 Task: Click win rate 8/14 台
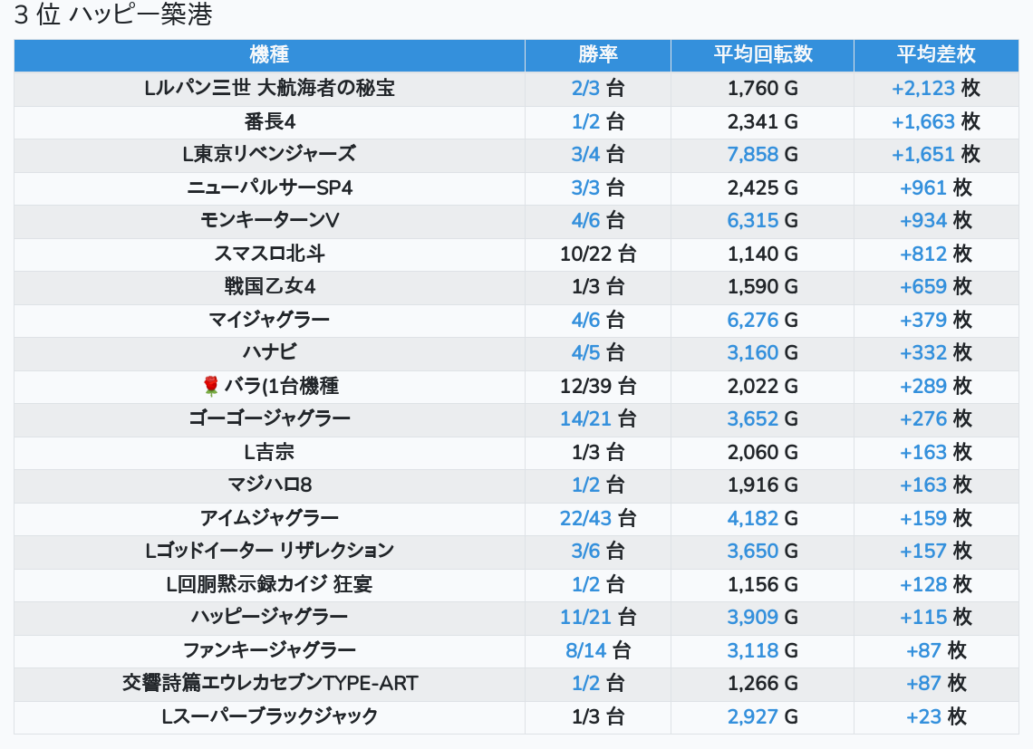click(598, 651)
